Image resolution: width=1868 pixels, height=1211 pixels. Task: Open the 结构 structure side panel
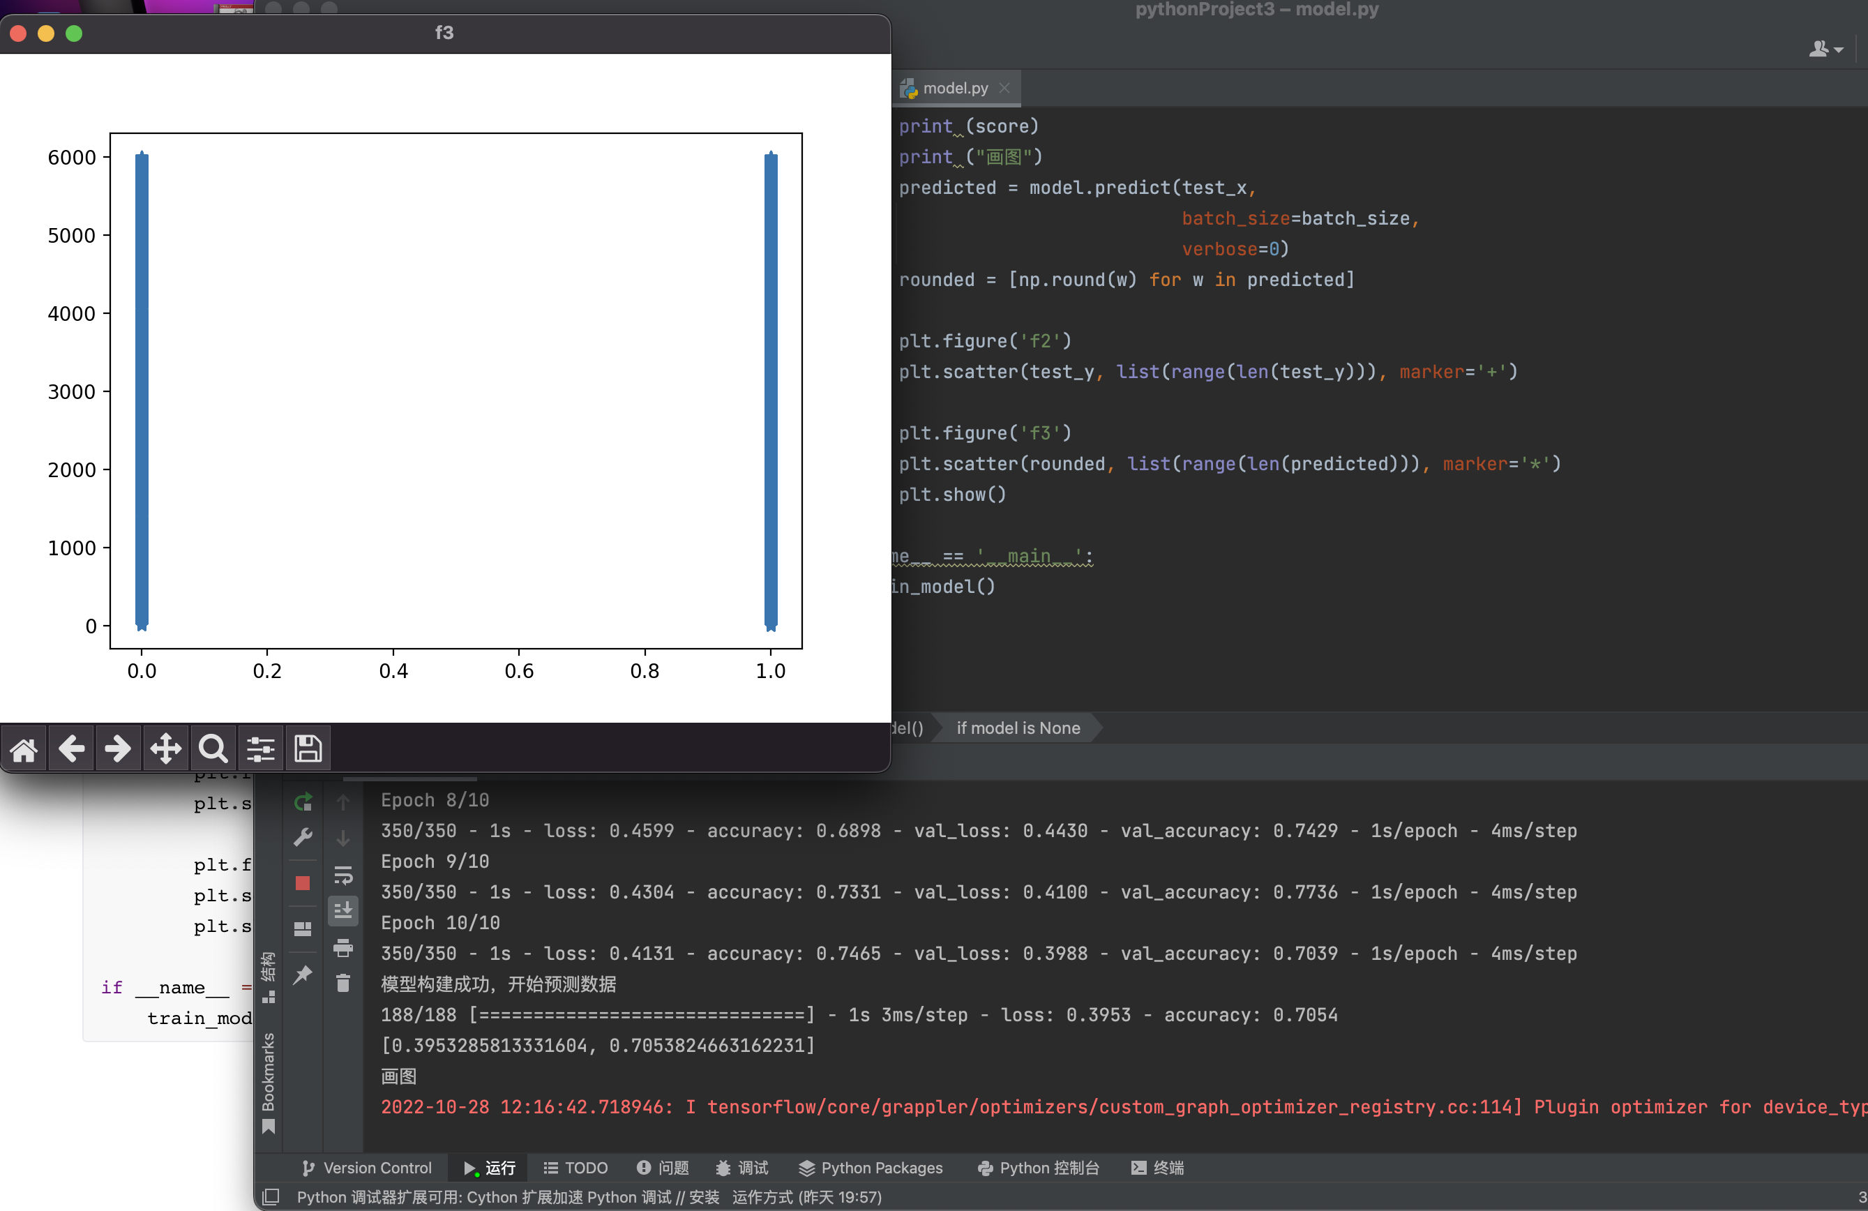(269, 977)
